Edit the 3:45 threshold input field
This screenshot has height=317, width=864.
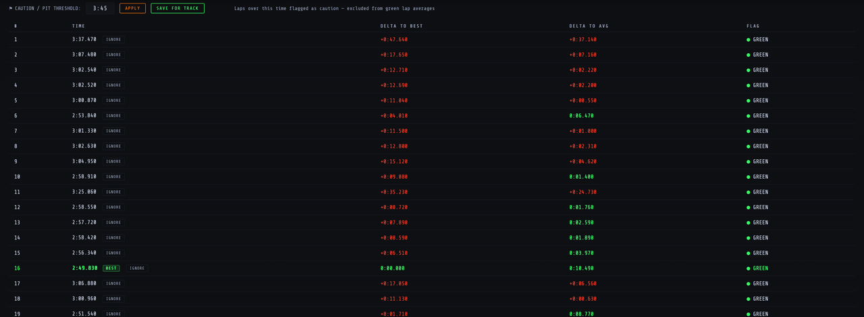100,8
